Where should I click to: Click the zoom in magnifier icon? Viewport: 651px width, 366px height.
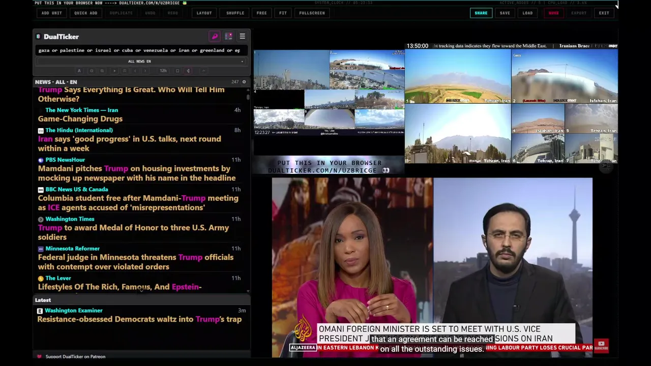click(x=102, y=71)
